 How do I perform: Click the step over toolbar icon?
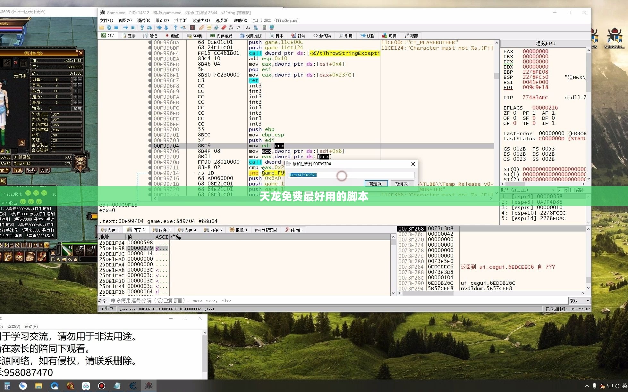click(x=149, y=28)
